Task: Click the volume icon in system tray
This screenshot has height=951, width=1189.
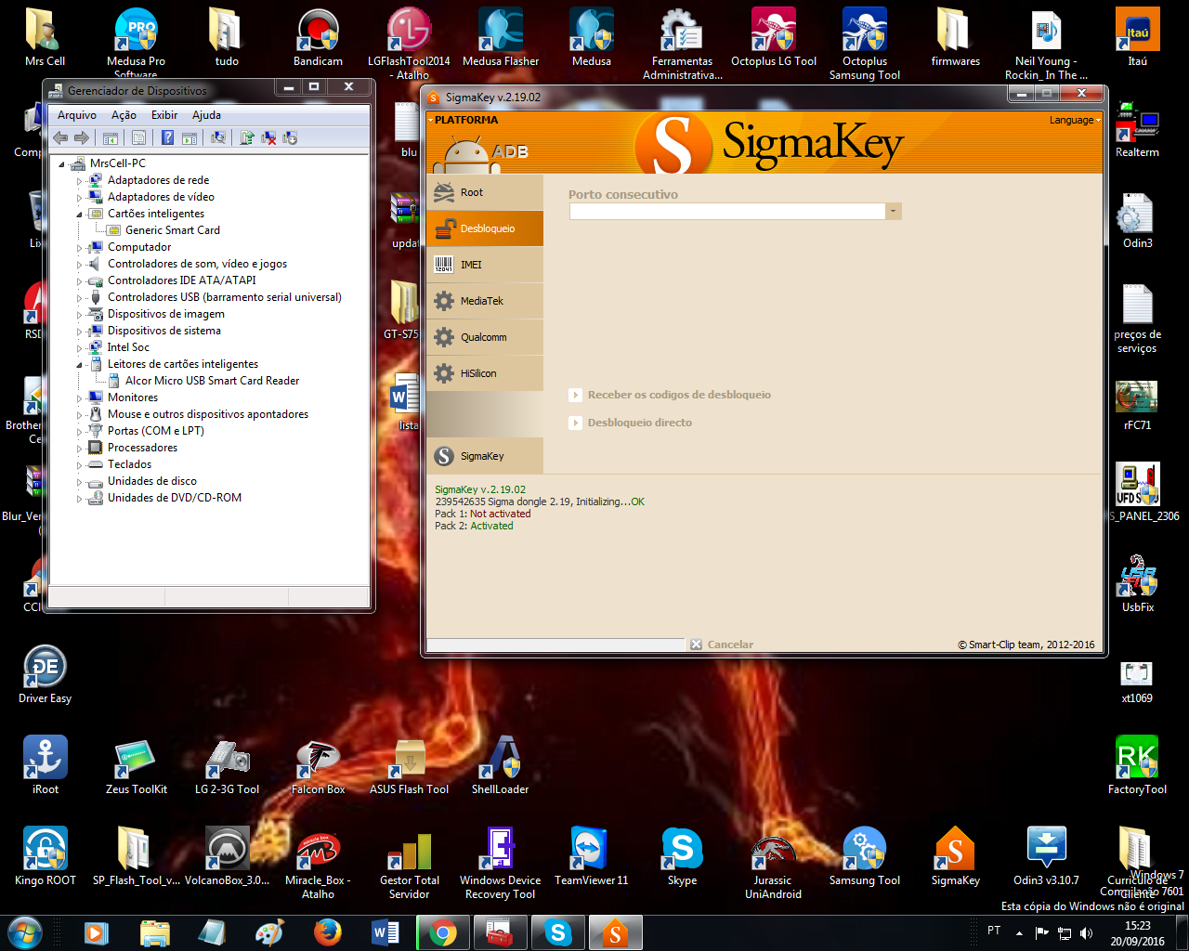Action: (x=1087, y=932)
